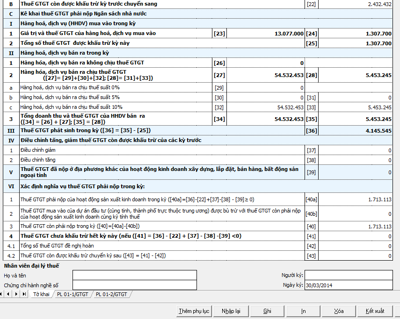Select the [38] Điều chỉnh tăng value cell

(x=356, y=160)
